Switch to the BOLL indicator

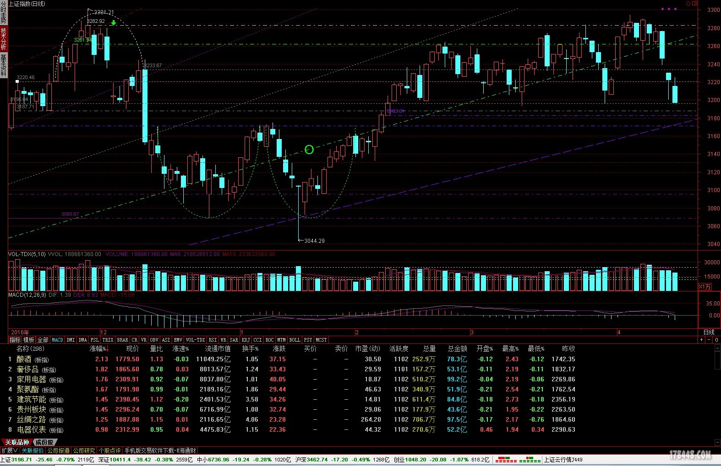coord(295,340)
